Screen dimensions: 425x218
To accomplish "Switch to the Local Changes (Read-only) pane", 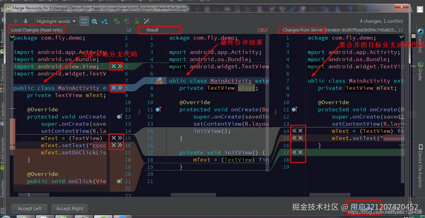I will pos(36,29).
